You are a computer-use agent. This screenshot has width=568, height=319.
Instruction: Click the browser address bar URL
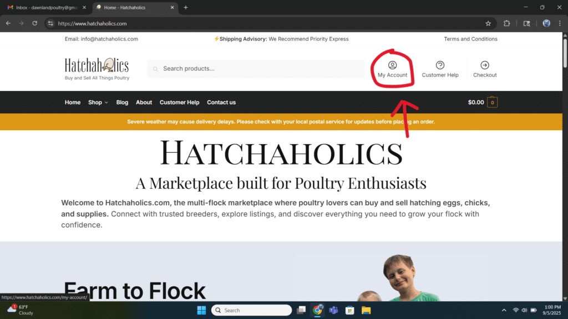point(93,23)
